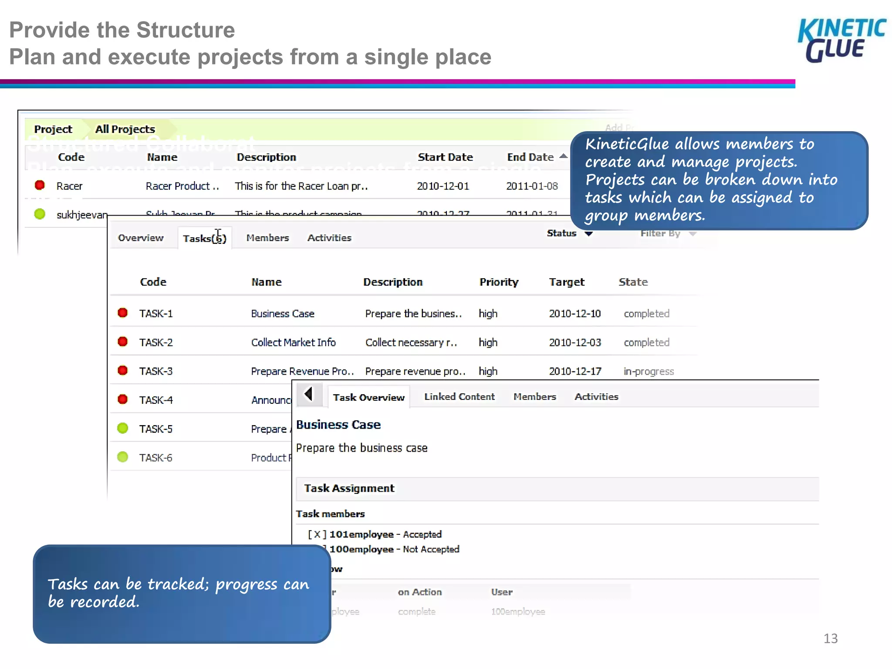The image size is (892, 669).
Task: Open the Racer project code link
Action: pyautogui.click(x=69, y=186)
